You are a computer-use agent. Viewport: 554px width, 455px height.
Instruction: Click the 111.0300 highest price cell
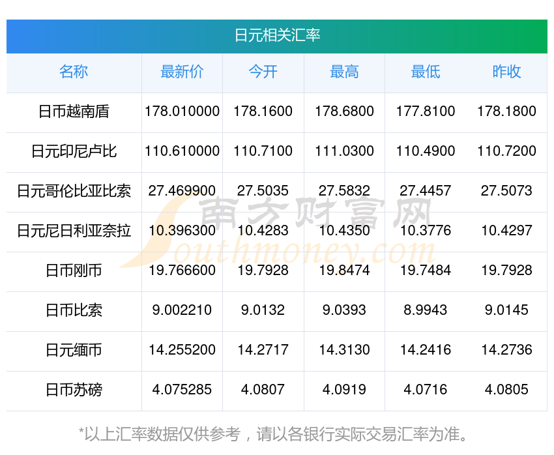point(344,151)
